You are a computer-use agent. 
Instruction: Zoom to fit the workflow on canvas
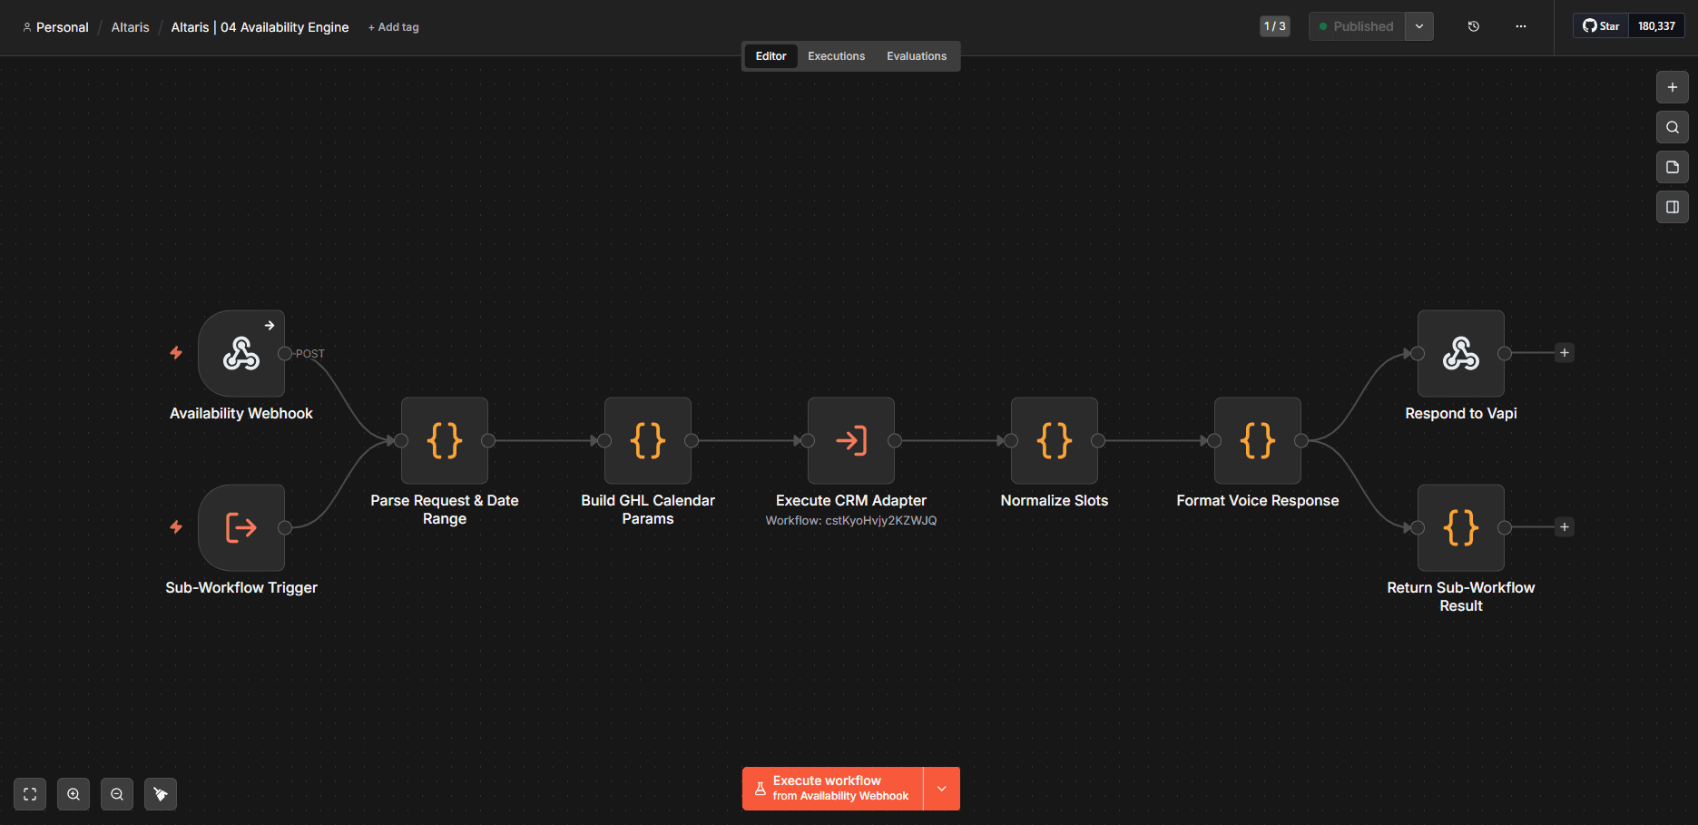(29, 793)
